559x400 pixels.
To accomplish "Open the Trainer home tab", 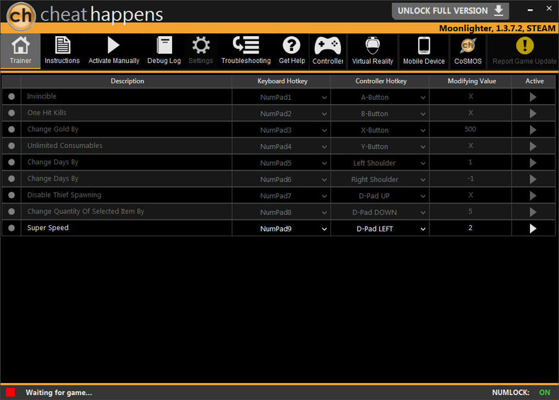I will click(x=21, y=51).
